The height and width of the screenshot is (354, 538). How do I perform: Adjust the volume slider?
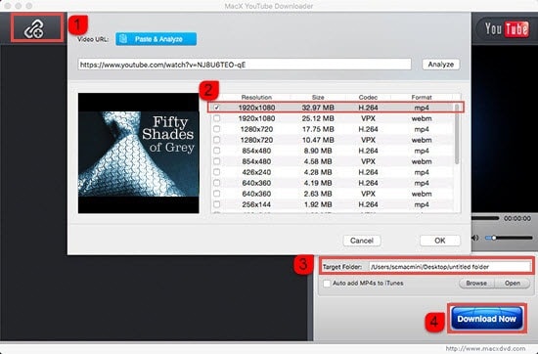(509, 238)
